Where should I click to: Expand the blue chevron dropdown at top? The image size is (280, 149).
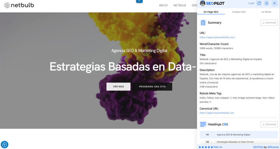139,1
